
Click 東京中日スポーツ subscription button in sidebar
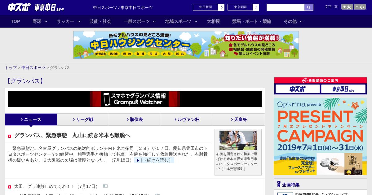343,89
